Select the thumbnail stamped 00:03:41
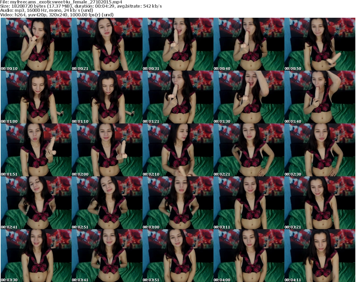The image size is (356, 282). [107, 256]
